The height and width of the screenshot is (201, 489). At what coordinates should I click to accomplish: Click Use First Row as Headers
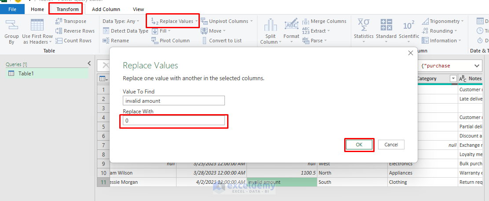pos(37,32)
